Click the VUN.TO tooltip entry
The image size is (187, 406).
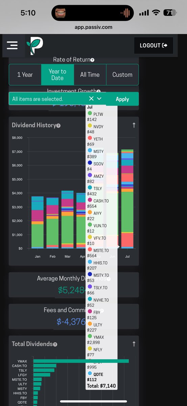[x=97, y=228]
